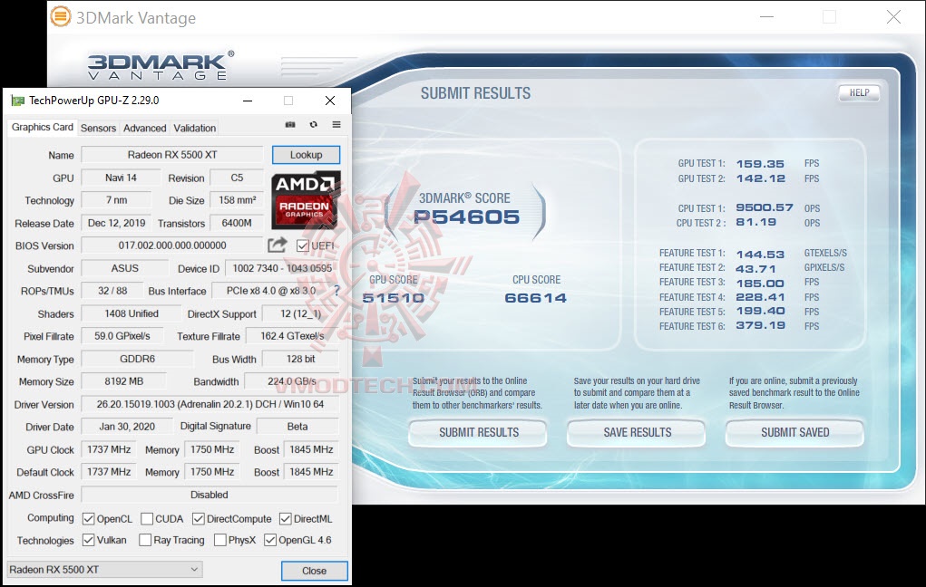Screen dimensions: 926x587
Task: Click the SUBMIT RESULTS button
Action: [x=478, y=432]
